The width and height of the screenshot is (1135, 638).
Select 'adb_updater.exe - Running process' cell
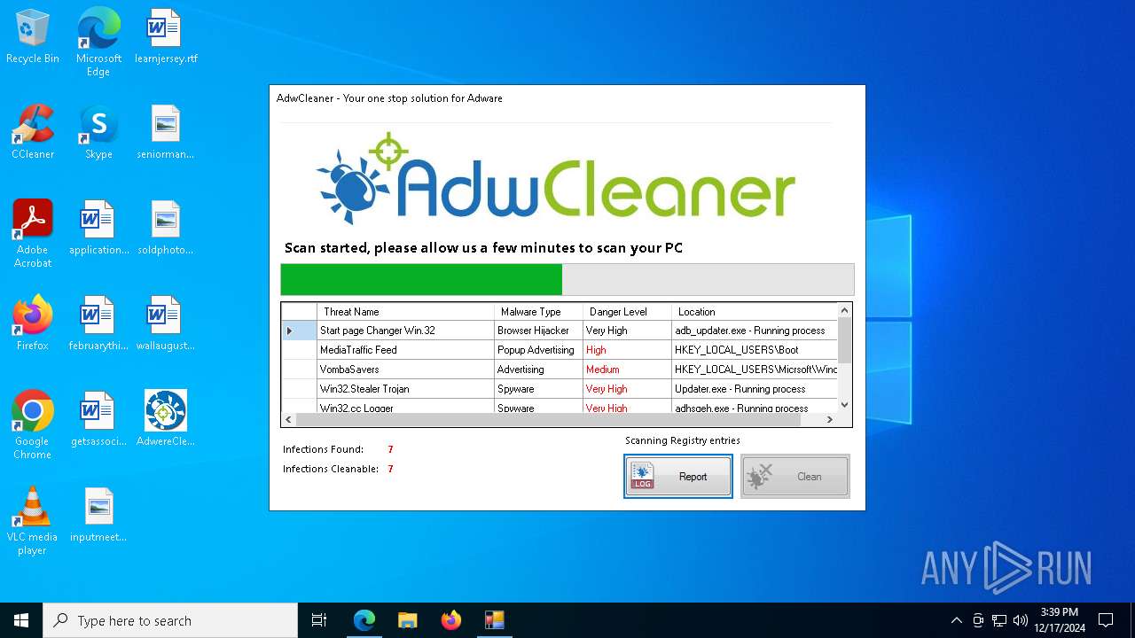755,331
